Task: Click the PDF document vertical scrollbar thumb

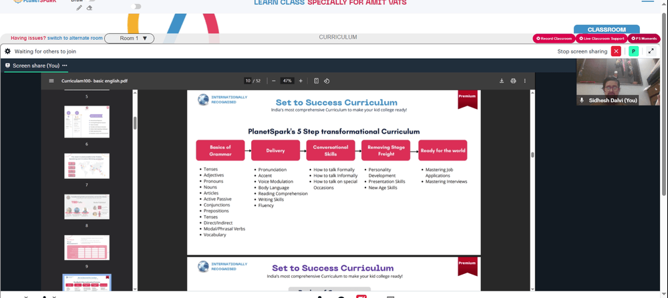Action: coord(532,155)
